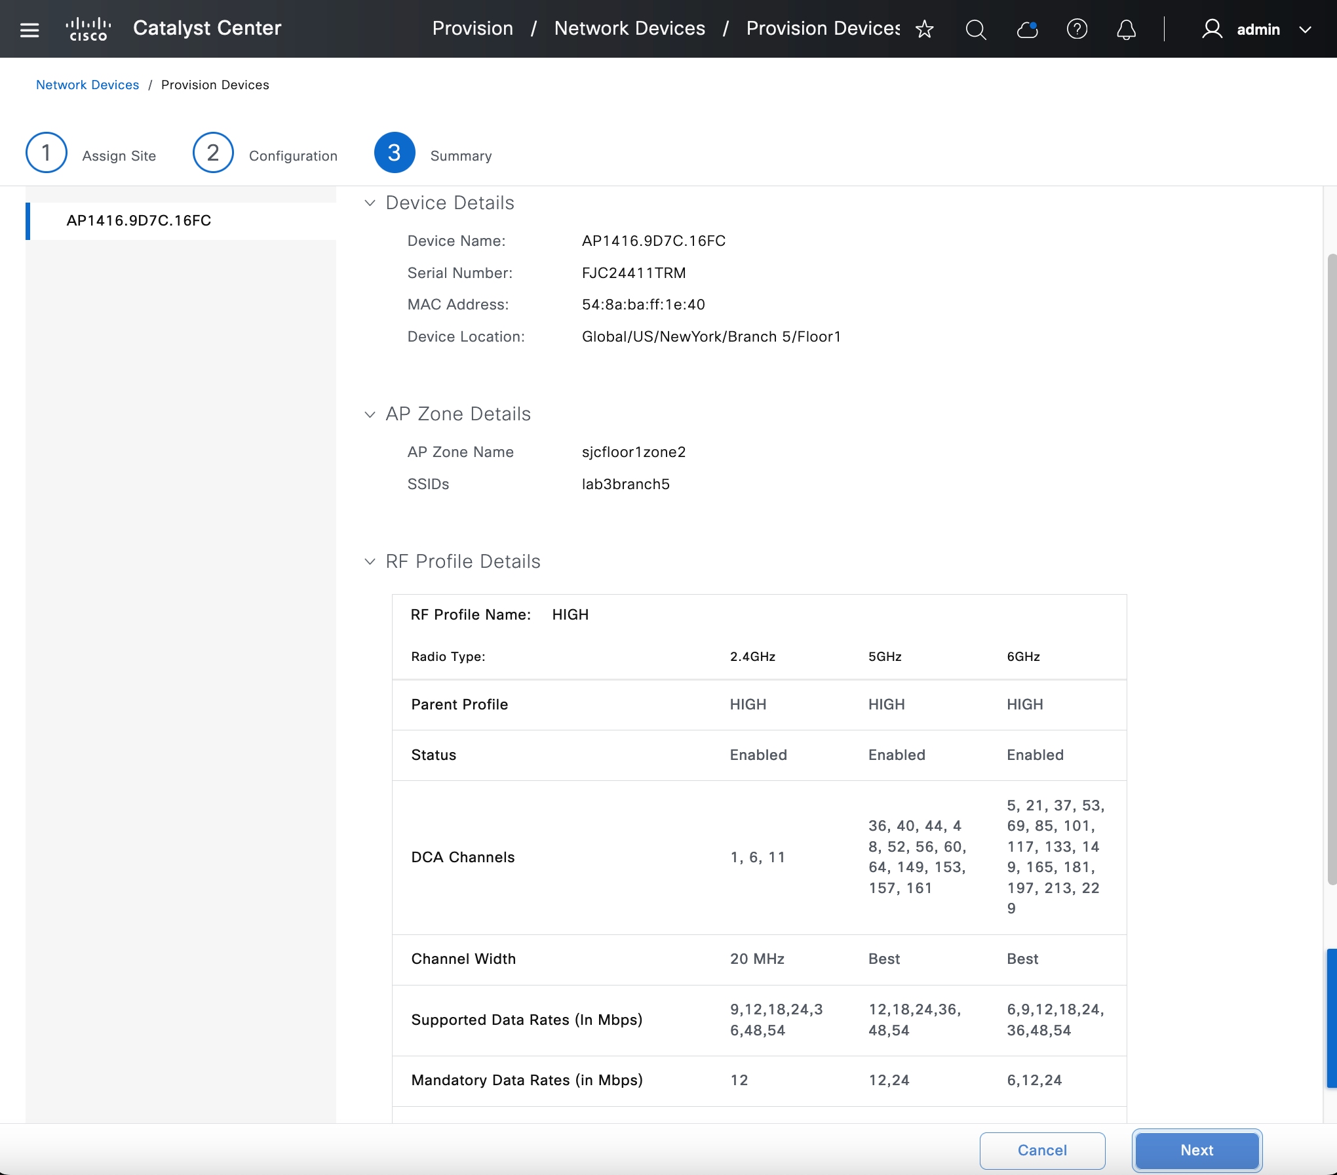
Task: Open the global search icon
Action: [975, 30]
